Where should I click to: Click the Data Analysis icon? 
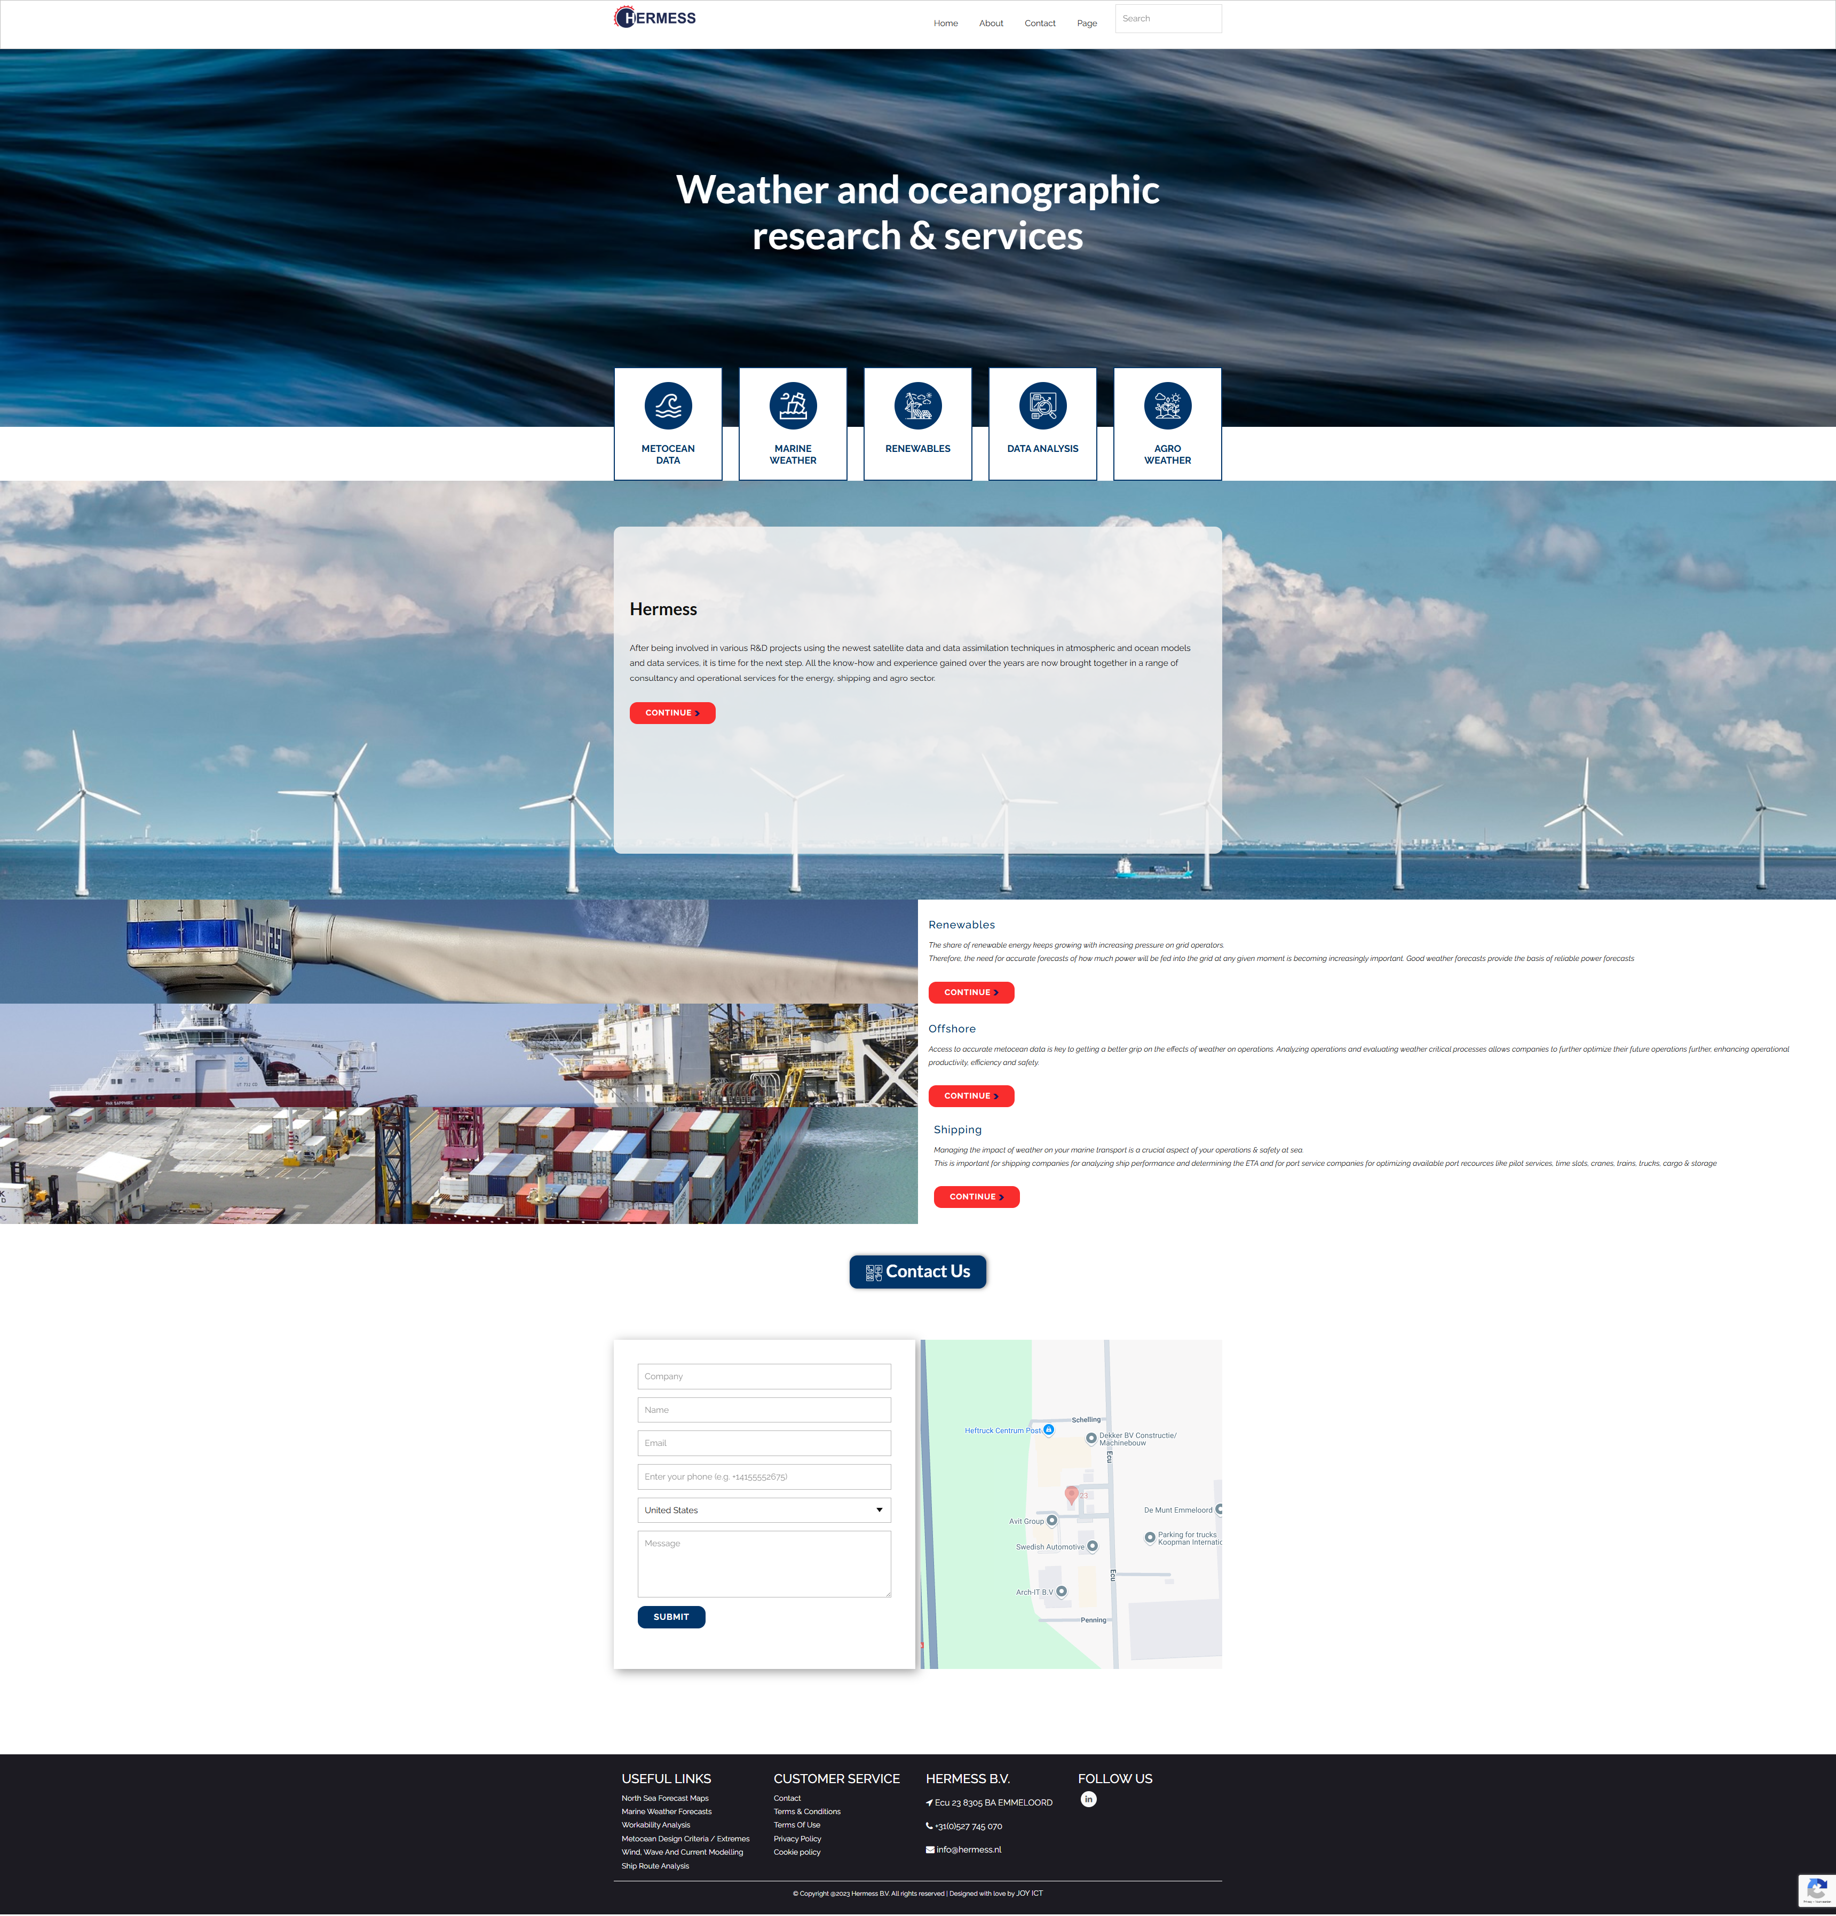(1042, 406)
